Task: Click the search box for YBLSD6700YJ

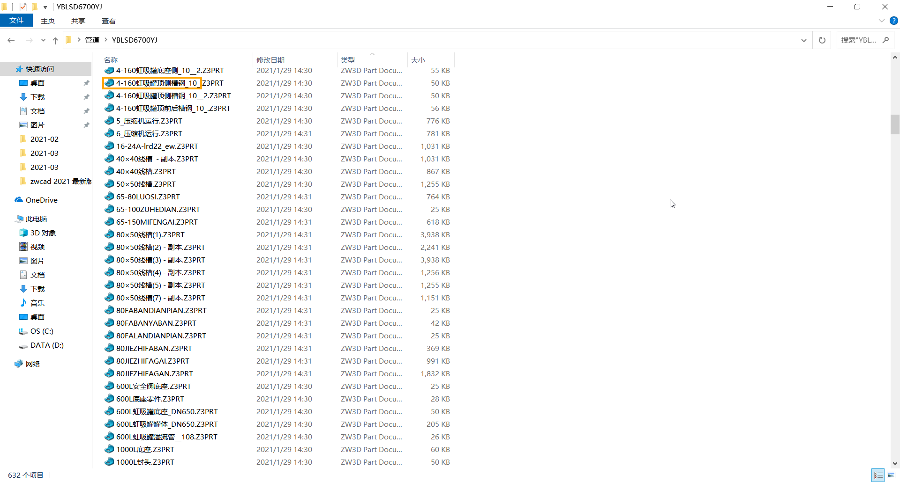Action: [865, 40]
